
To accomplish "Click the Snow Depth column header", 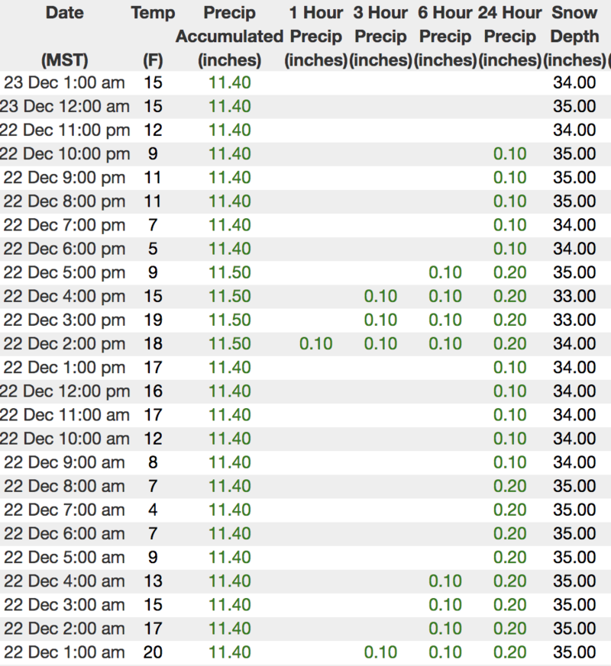I will point(574,36).
